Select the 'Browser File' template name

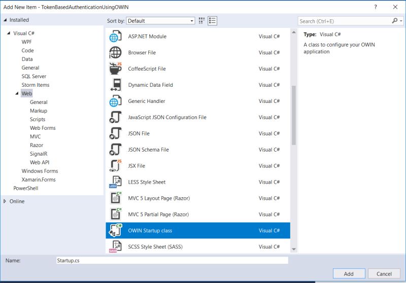pos(142,53)
